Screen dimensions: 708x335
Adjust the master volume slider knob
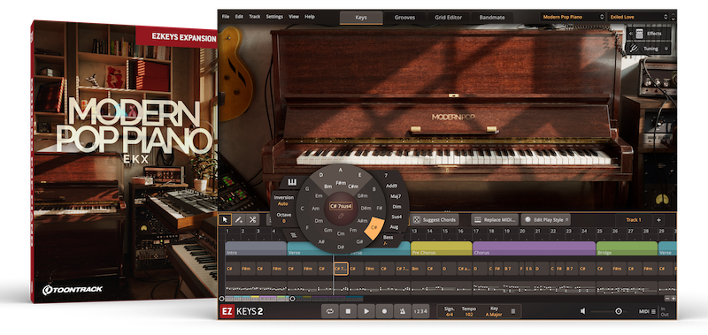pyautogui.click(x=619, y=311)
